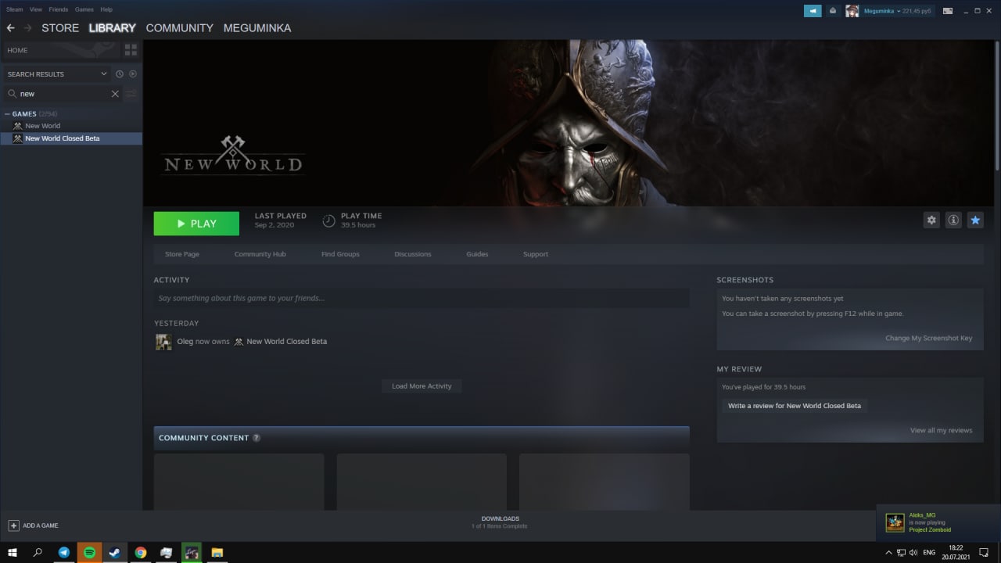1001x563 pixels.
Task: Open the library Home section
Action: pos(59,50)
